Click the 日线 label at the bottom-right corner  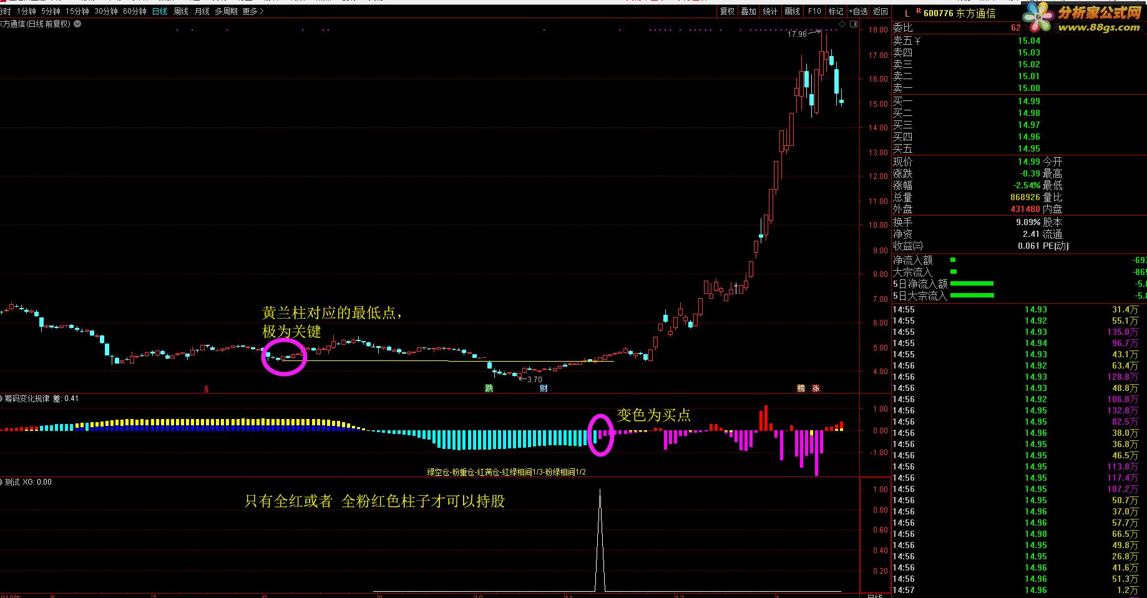[875, 596]
